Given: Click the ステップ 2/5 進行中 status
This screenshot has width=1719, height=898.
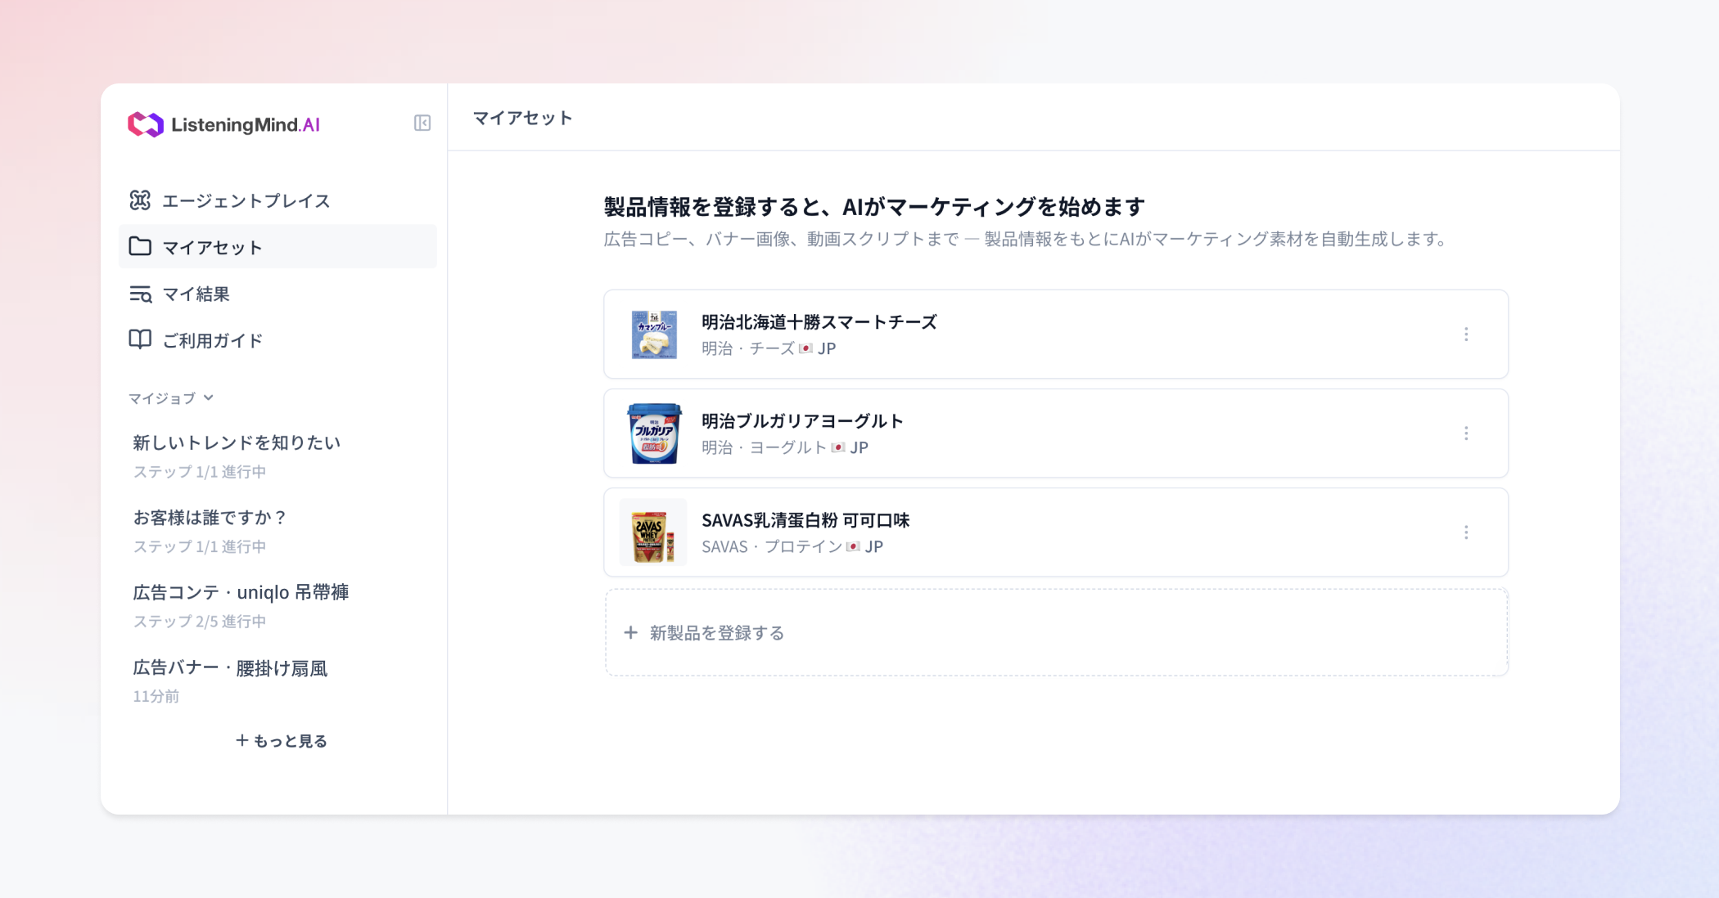Looking at the screenshot, I should point(200,622).
